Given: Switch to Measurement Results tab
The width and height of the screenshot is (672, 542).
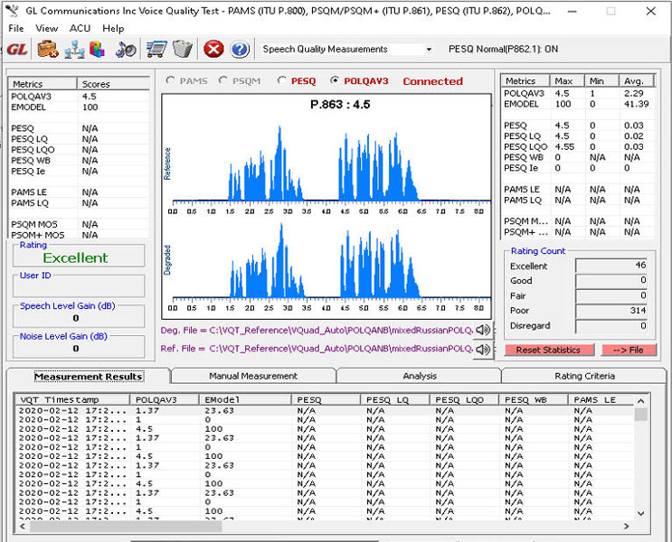Looking at the screenshot, I should coord(89,377).
